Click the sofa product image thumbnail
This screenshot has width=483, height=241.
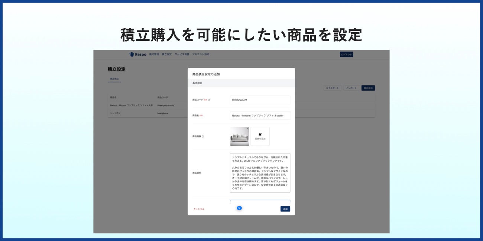[240, 136]
